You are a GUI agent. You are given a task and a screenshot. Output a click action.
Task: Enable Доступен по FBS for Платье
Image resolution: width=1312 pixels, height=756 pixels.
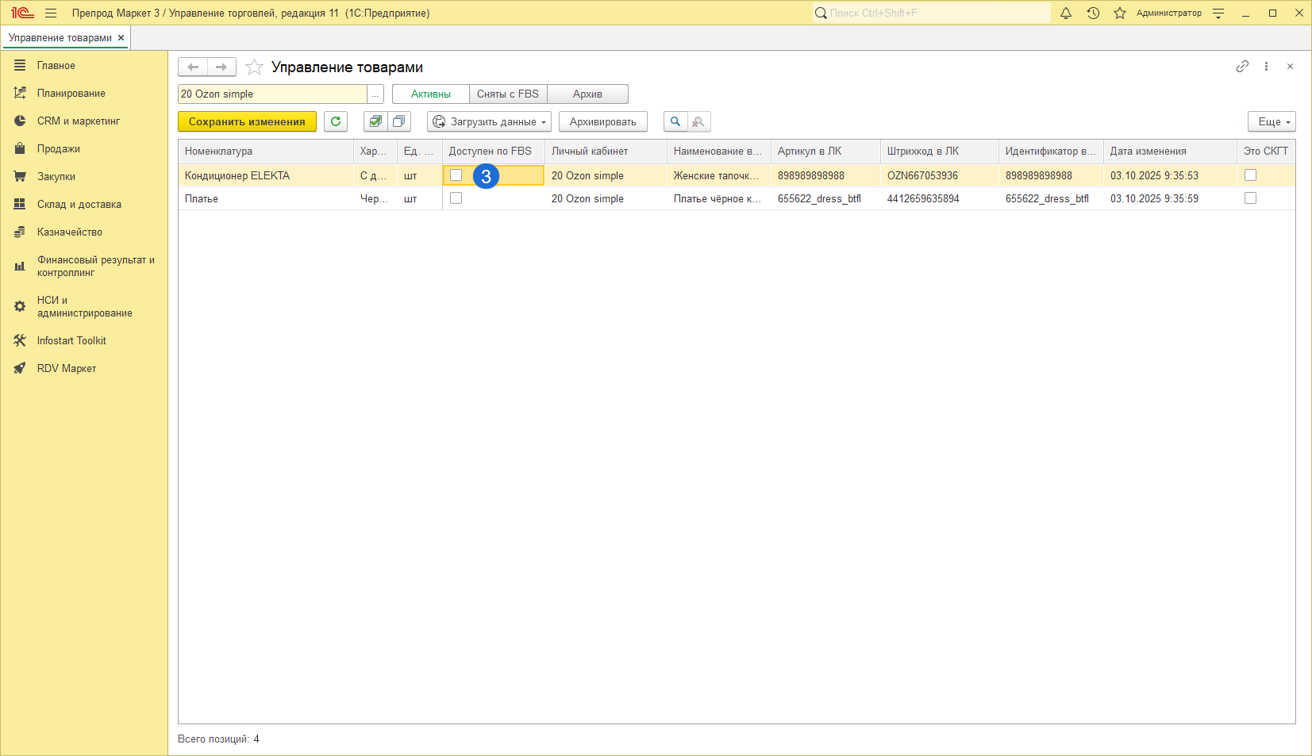[x=456, y=198]
